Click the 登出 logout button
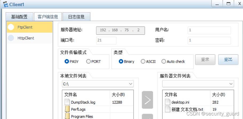The height and width of the screenshot is (119, 243). [x=228, y=59]
